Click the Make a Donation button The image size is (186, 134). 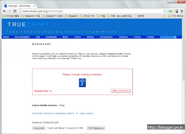[x=120, y=91]
